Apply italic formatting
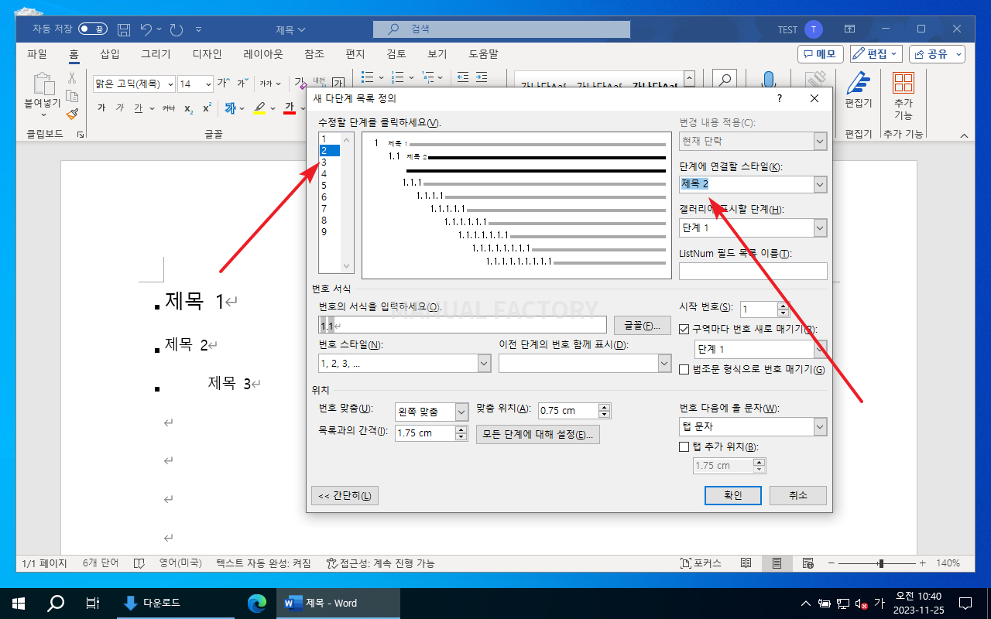This screenshot has height=619, width=991. tap(120, 108)
